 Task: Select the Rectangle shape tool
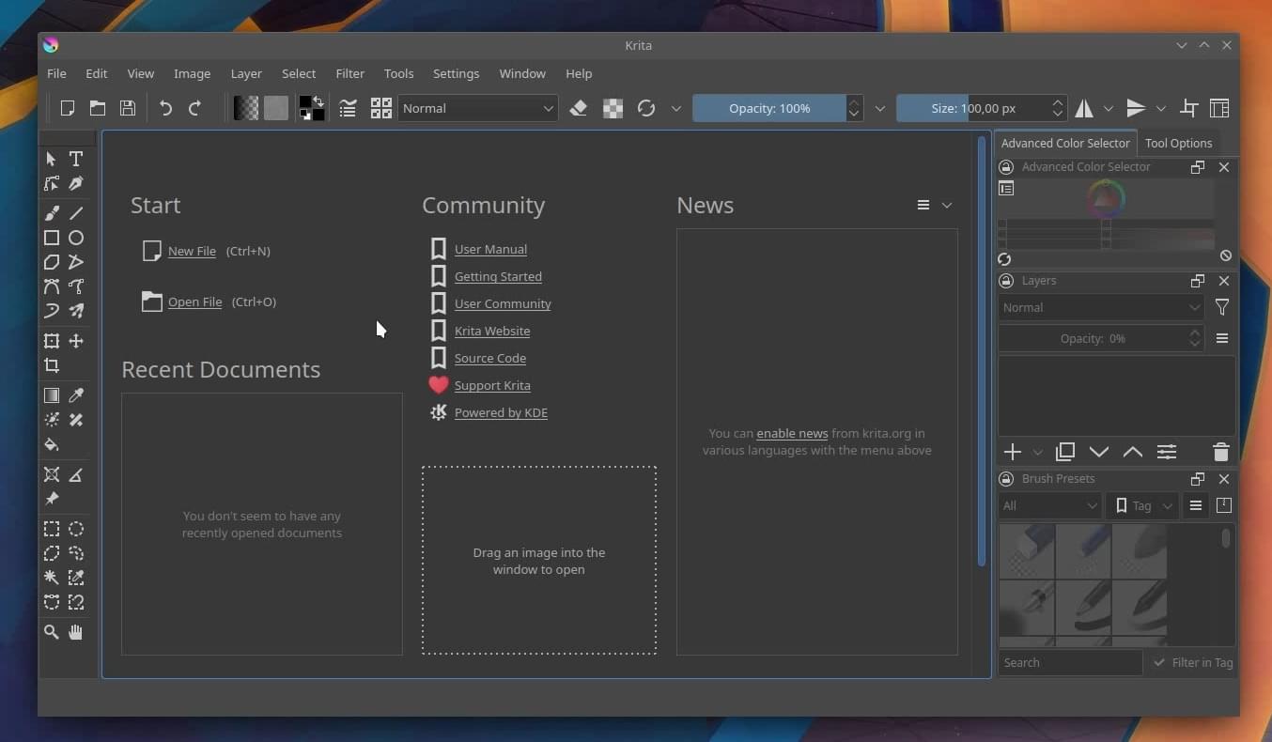52,238
